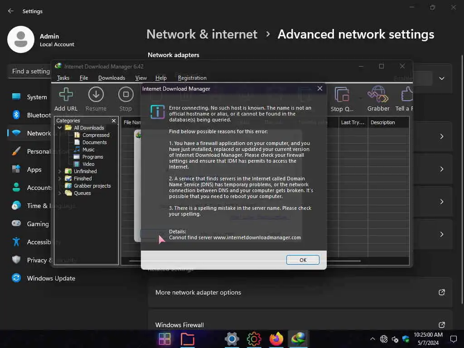The height and width of the screenshot is (348, 464).
Task: Close the Internet Download Manager error dialog
Action: click(320, 88)
